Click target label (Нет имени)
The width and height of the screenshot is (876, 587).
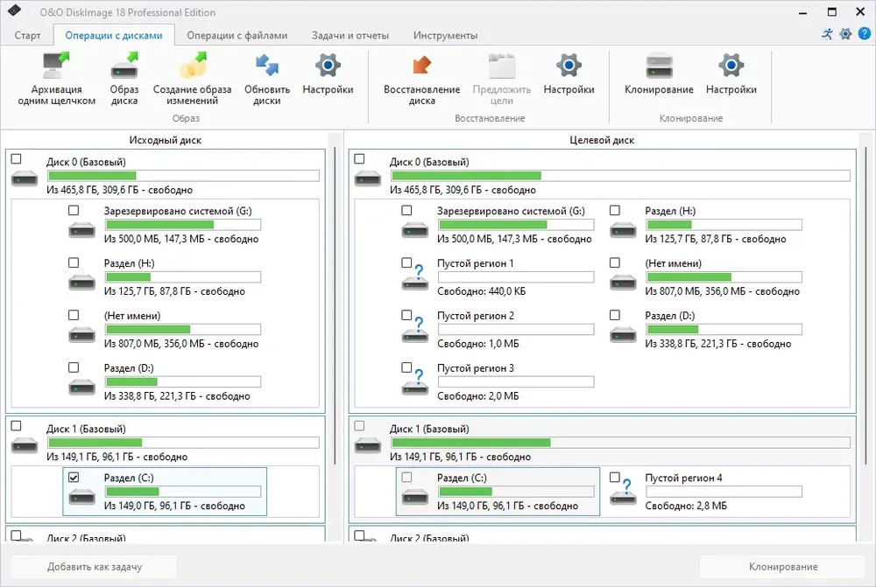coord(673,263)
